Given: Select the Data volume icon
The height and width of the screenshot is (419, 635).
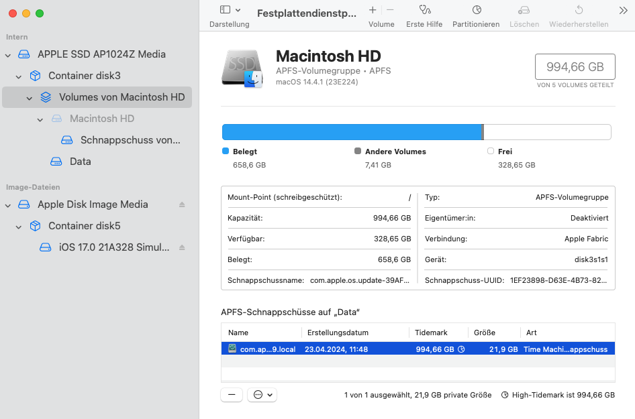Looking at the screenshot, I should 56,162.
